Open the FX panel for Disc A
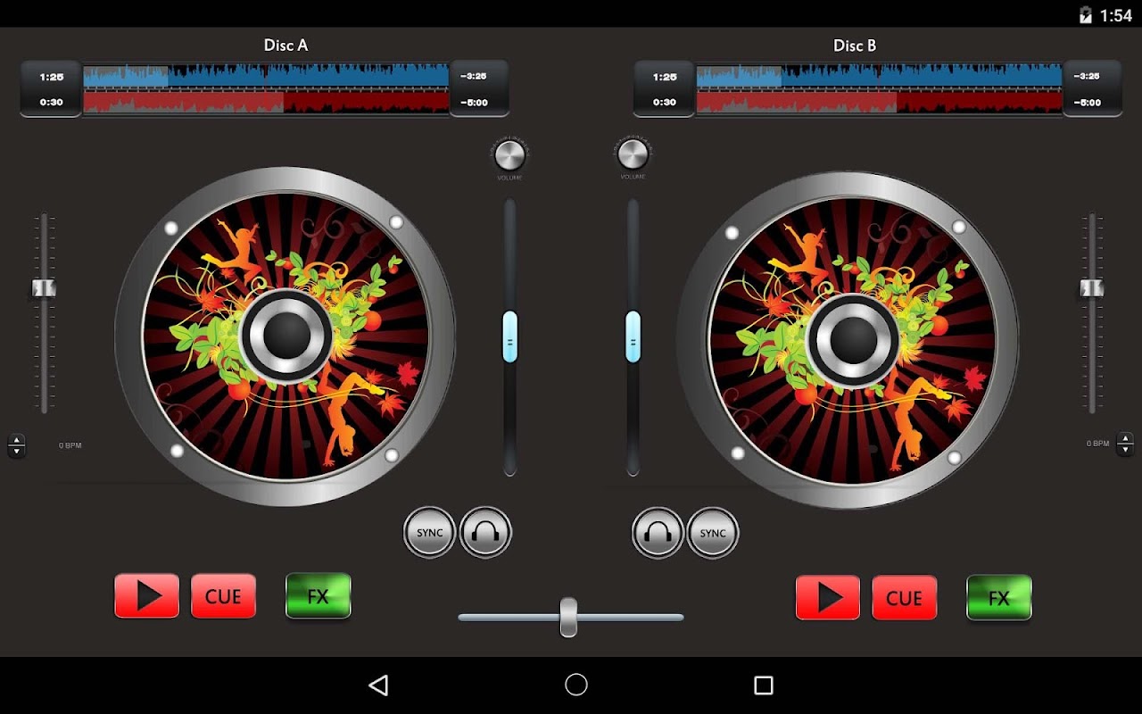Image resolution: width=1142 pixels, height=714 pixels. (319, 596)
